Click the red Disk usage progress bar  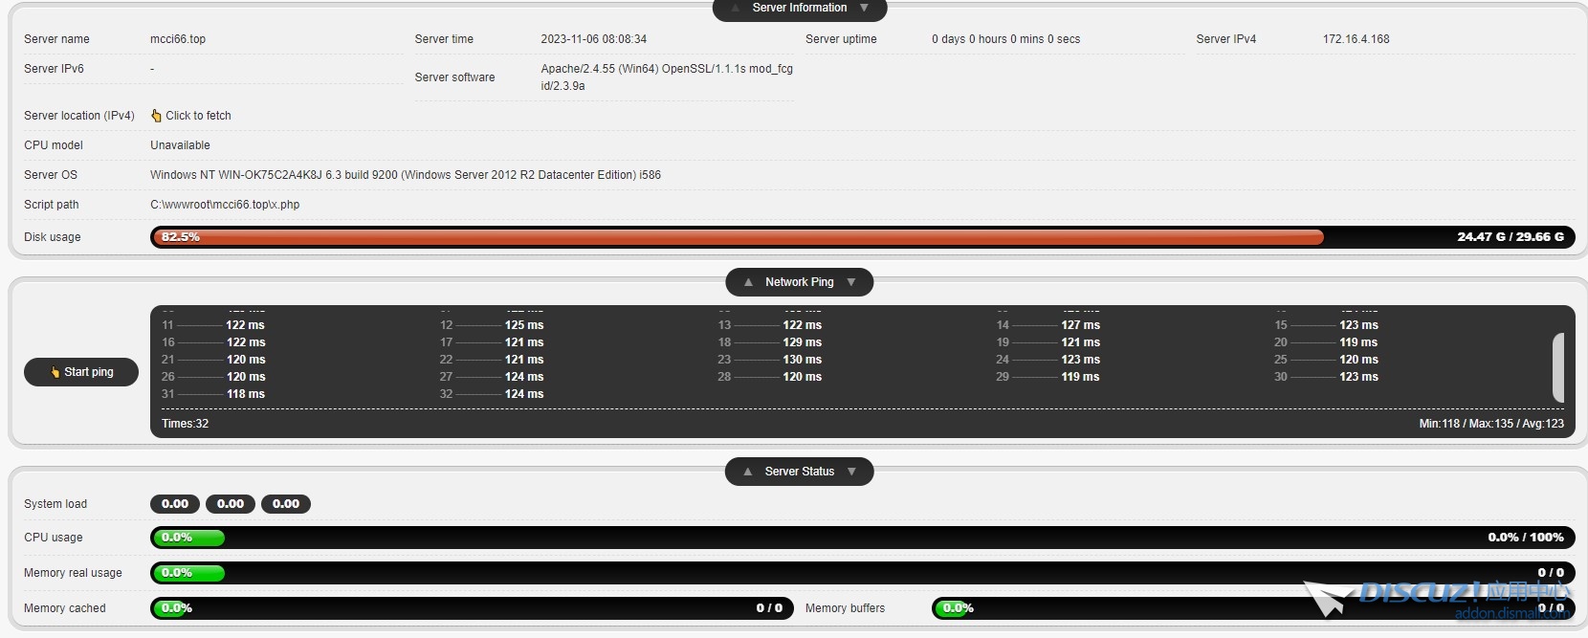pos(737,237)
